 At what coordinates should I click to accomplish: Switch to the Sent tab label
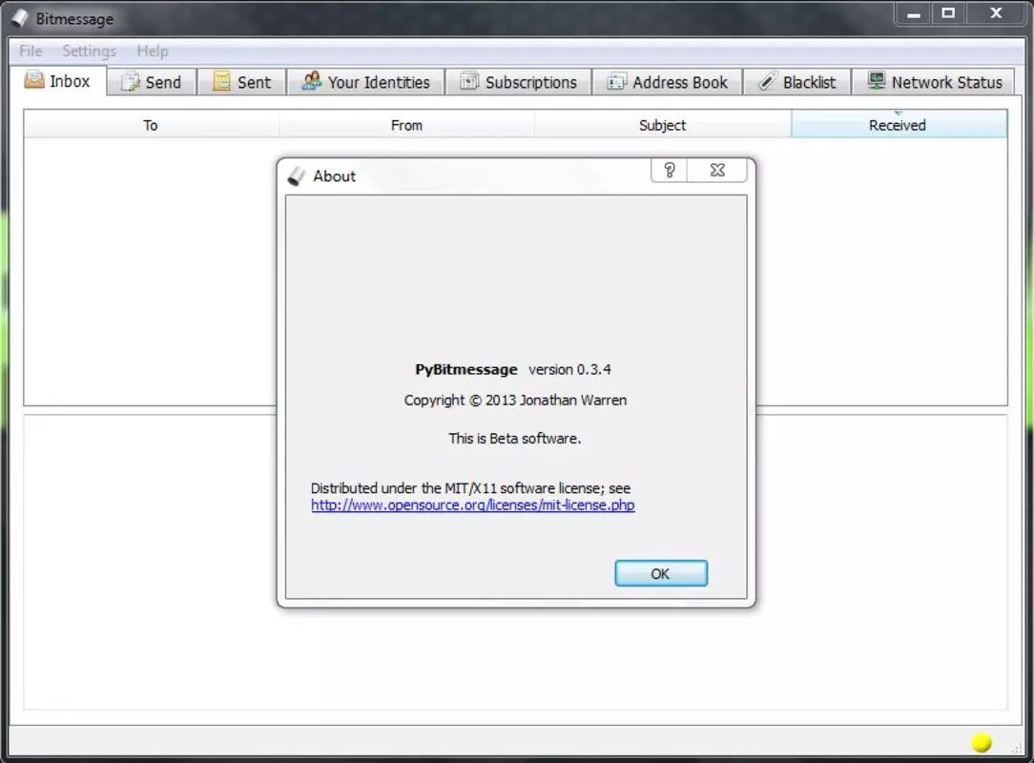(x=254, y=82)
